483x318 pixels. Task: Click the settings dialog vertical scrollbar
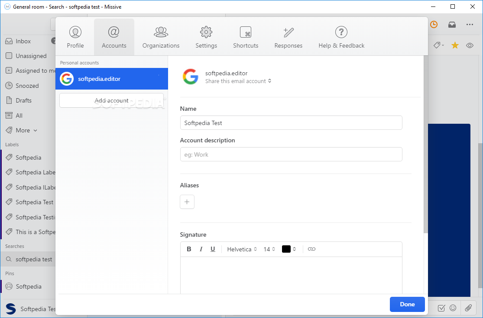point(426,145)
